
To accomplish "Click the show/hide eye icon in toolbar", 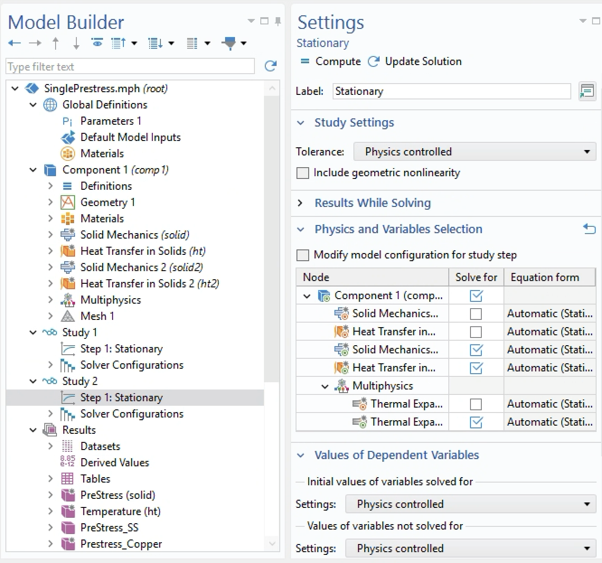I will tap(97, 43).
